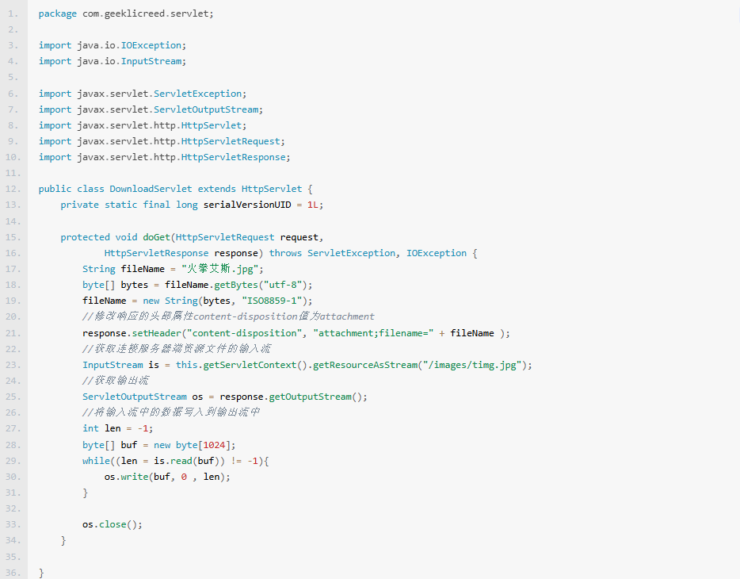Click the os.write method call
The width and height of the screenshot is (740, 579).
click(134, 477)
